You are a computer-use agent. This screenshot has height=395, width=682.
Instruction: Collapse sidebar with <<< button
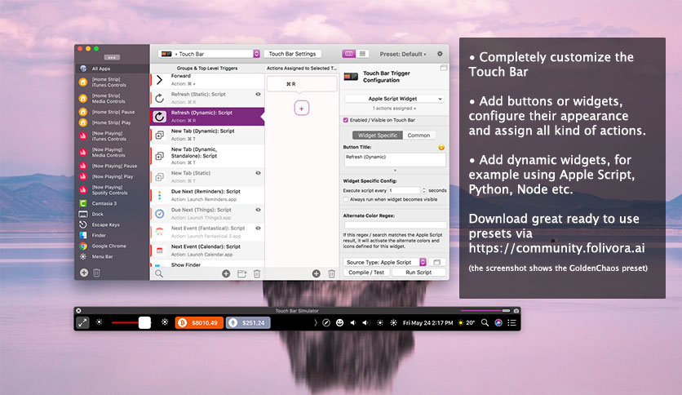(112, 57)
